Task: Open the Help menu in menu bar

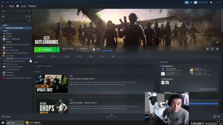Action: coord(20,2)
